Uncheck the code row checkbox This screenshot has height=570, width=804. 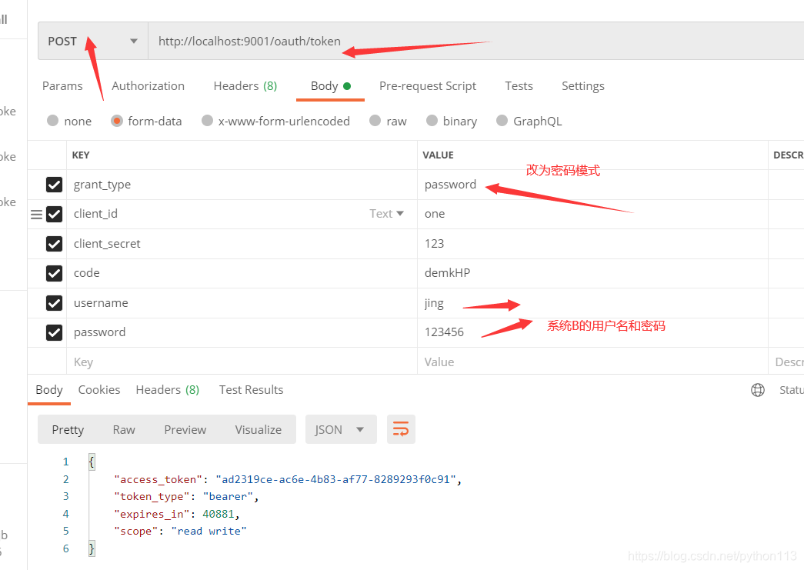pos(55,273)
